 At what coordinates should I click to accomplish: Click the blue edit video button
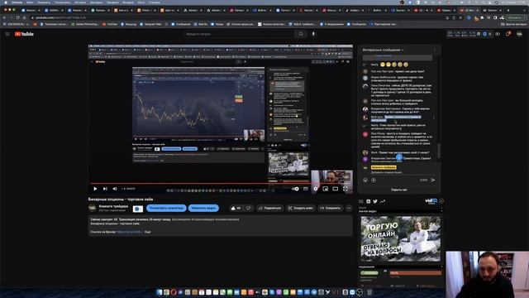tap(203, 208)
